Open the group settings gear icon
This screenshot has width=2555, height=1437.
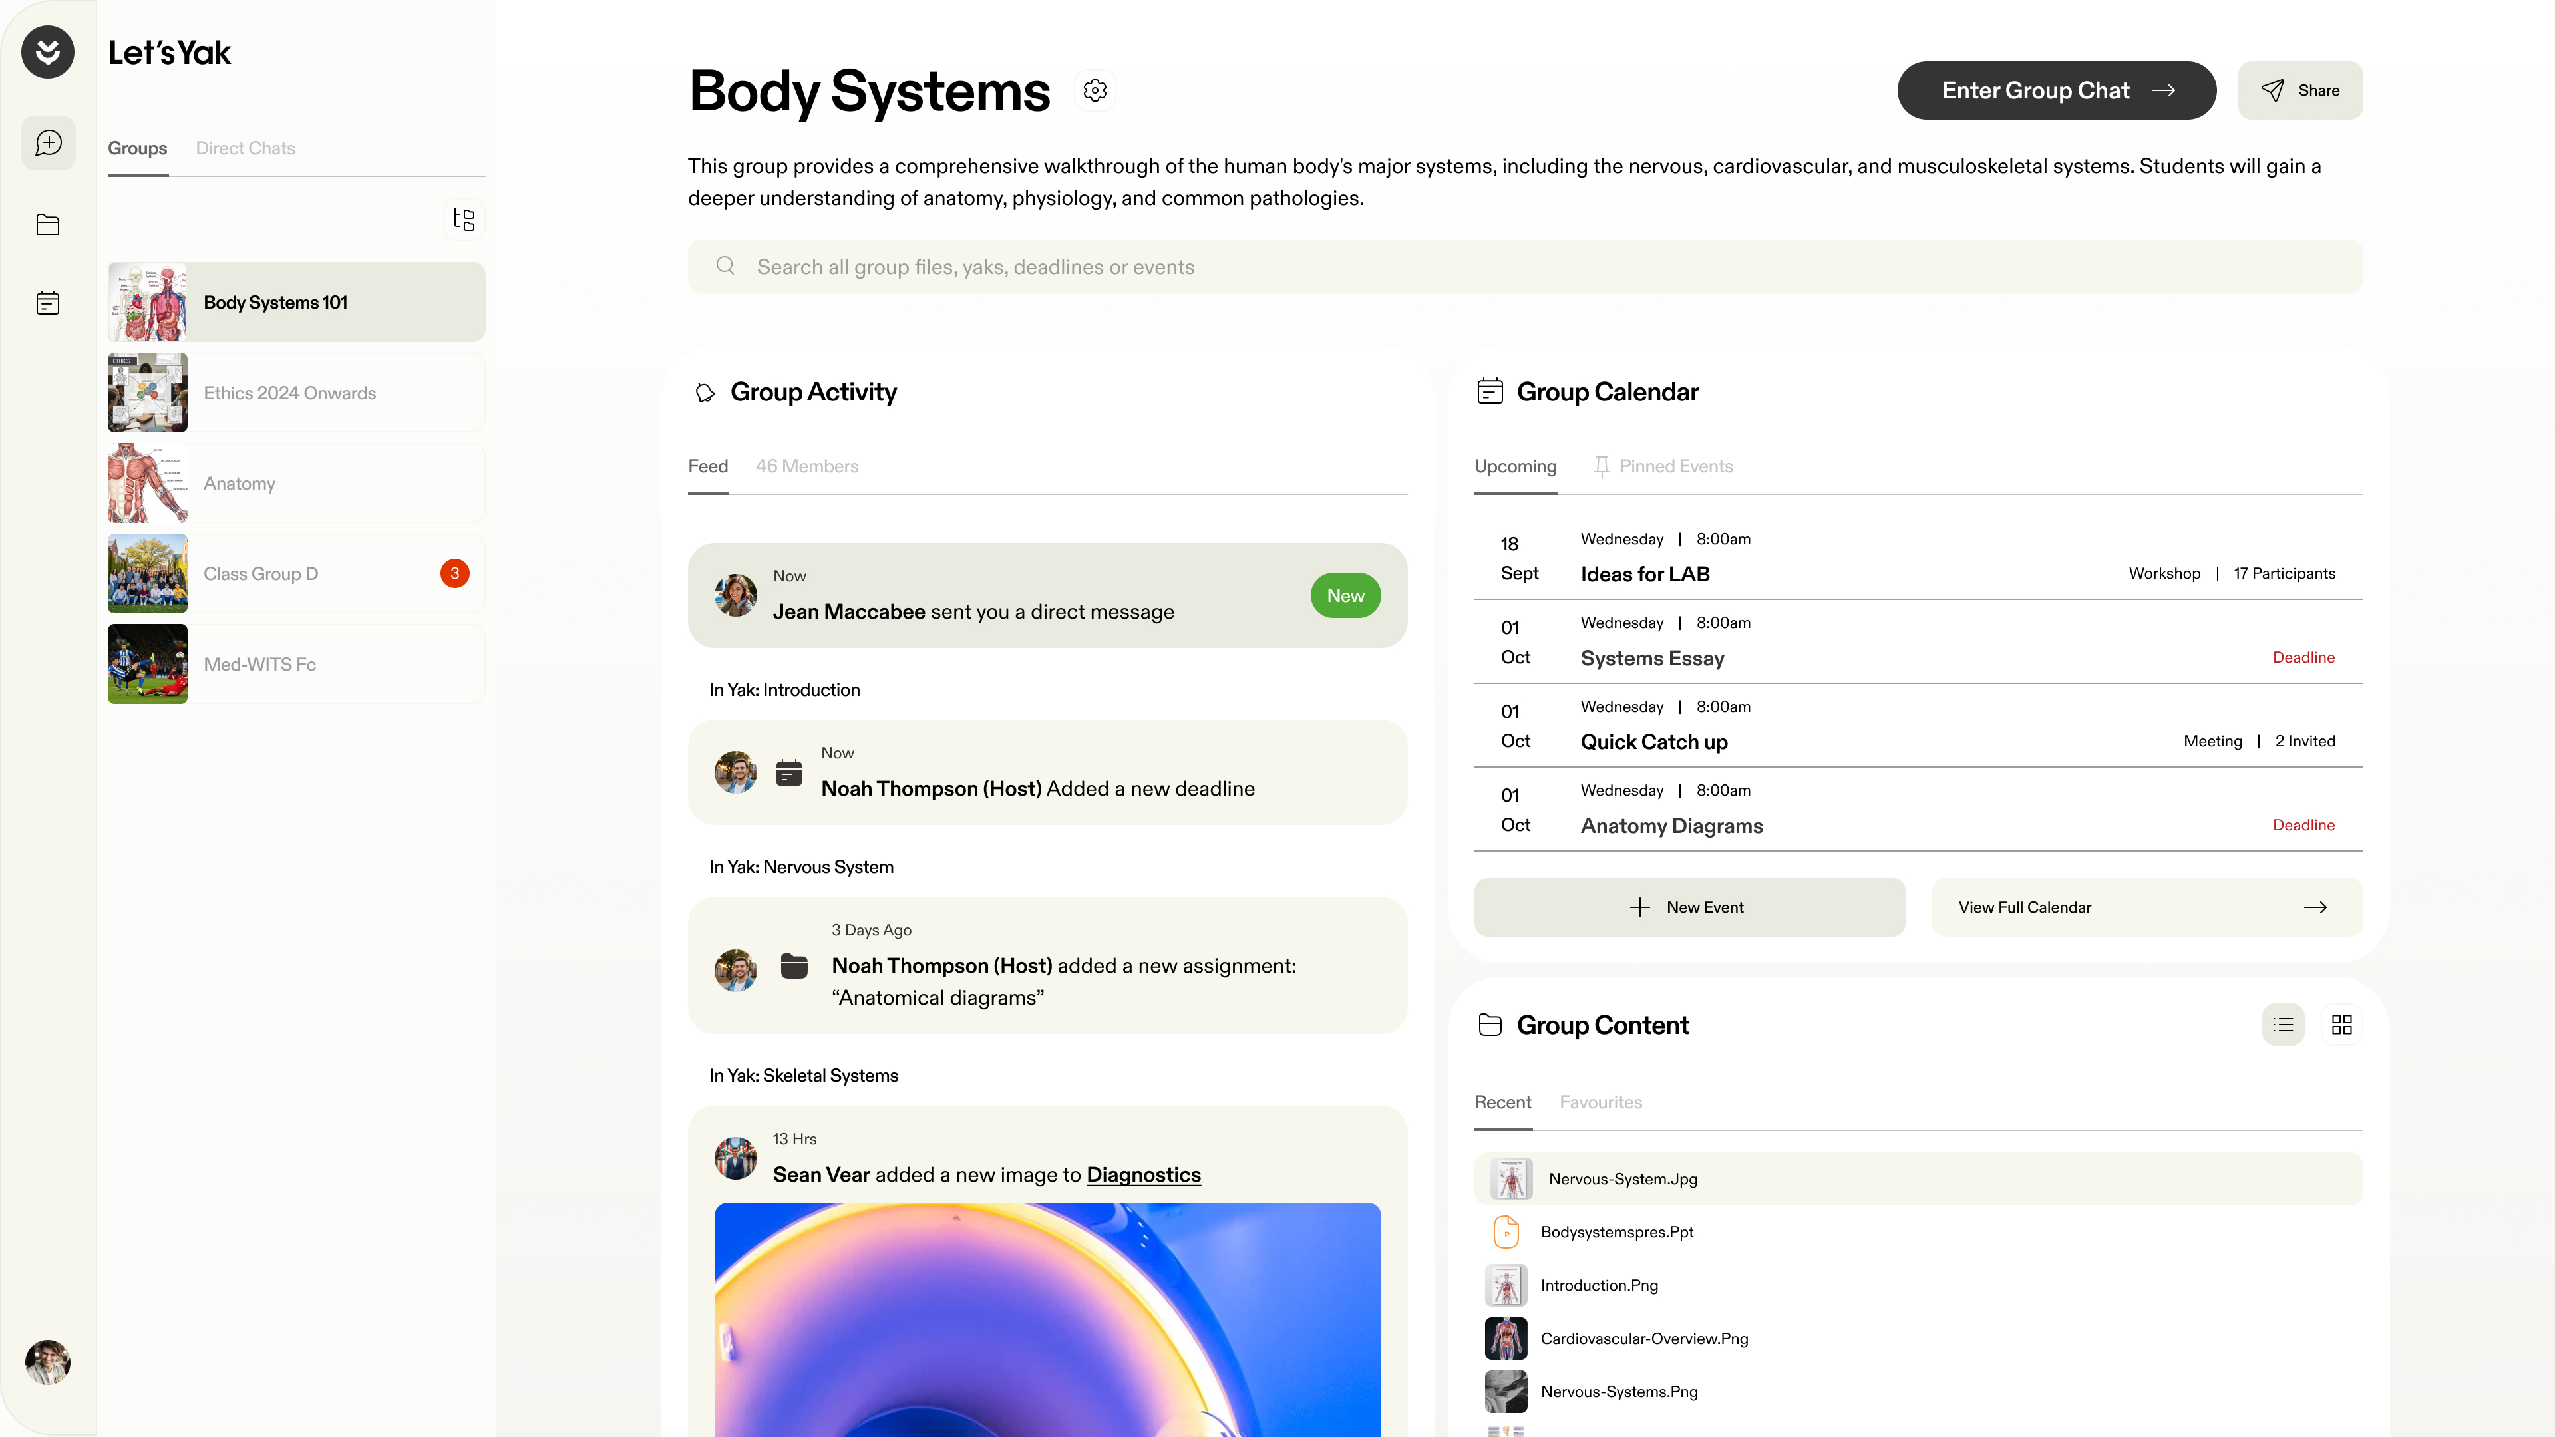coord(1095,90)
